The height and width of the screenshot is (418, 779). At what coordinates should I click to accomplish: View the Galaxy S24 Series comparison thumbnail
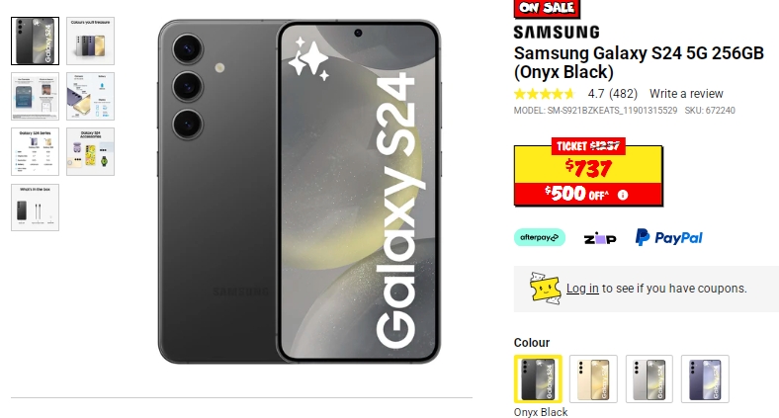pos(36,151)
